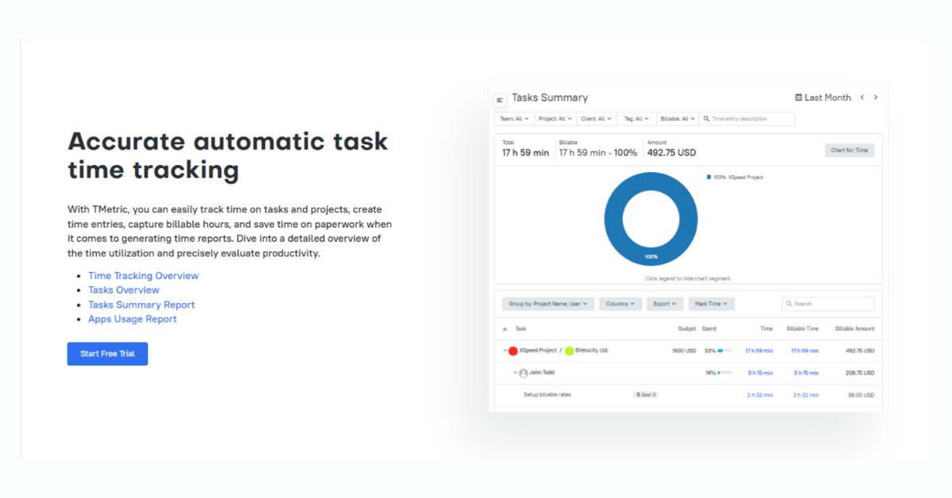The image size is (952, 498).
Task: Click John Todd's 14% spent progress bar
Action: (725, 373)
